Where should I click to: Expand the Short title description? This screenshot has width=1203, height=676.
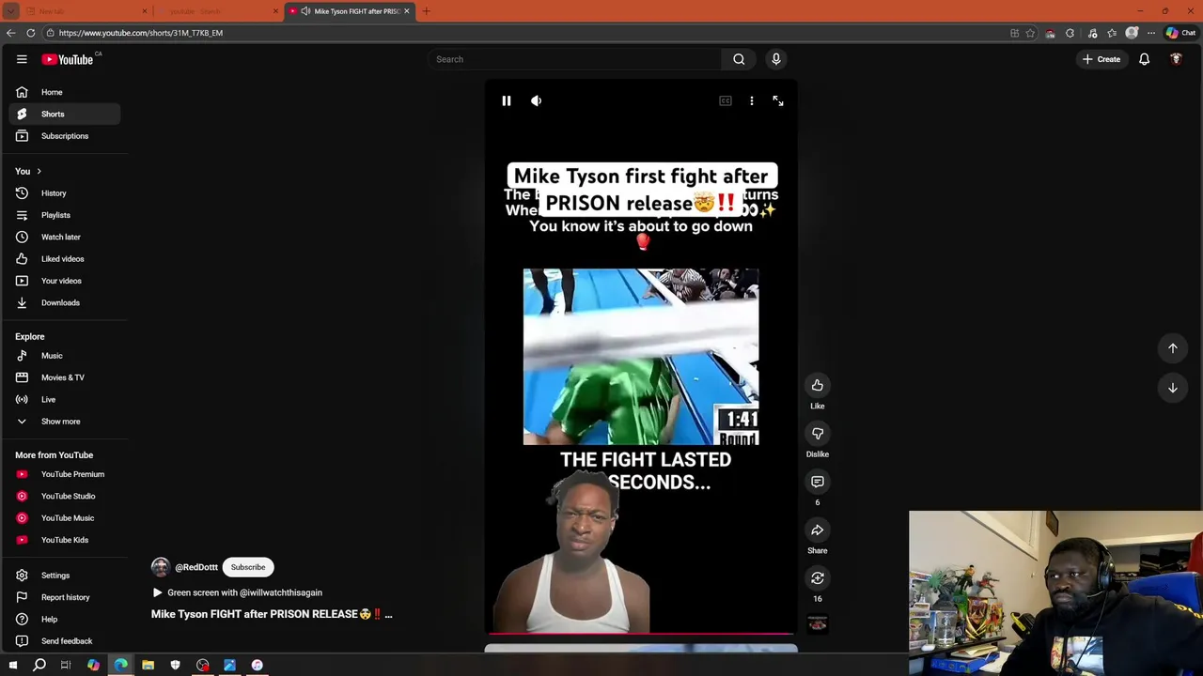coord(272,614)
